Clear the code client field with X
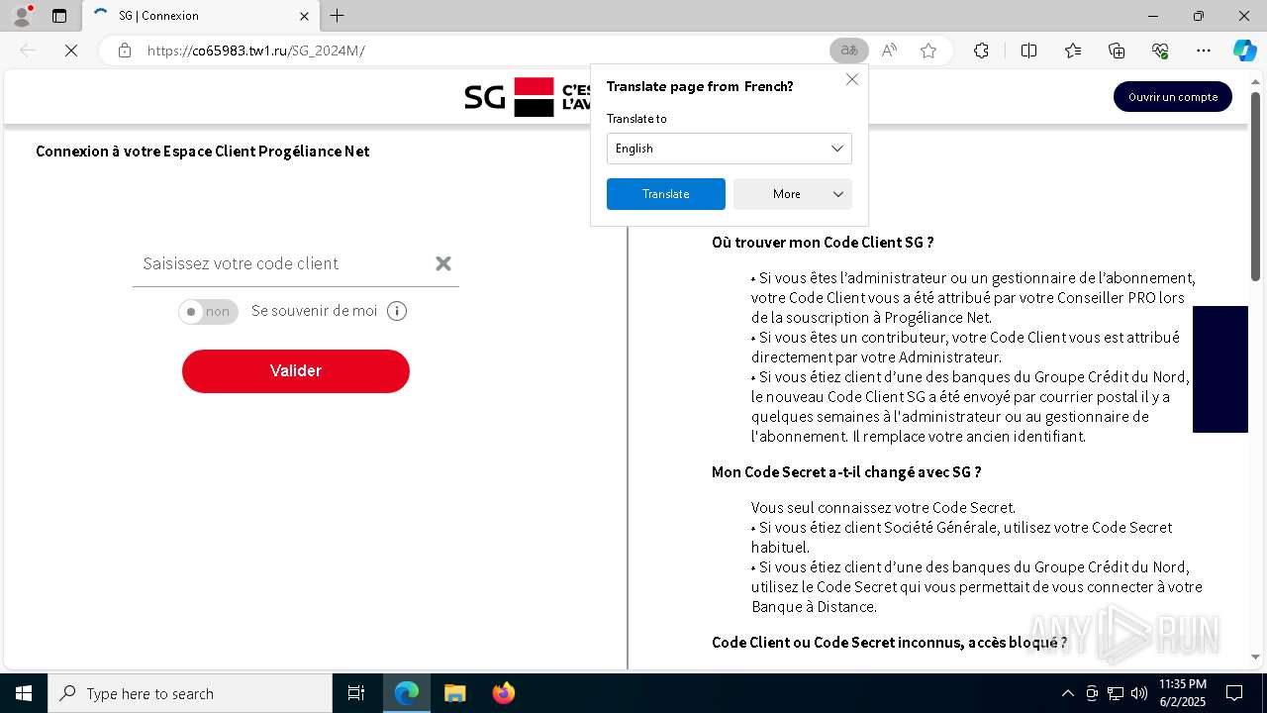The height and width of the screenshot is (713, 1267). pos(443,263)
